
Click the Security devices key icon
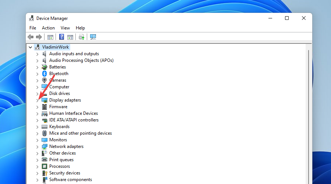coord(45,173)
